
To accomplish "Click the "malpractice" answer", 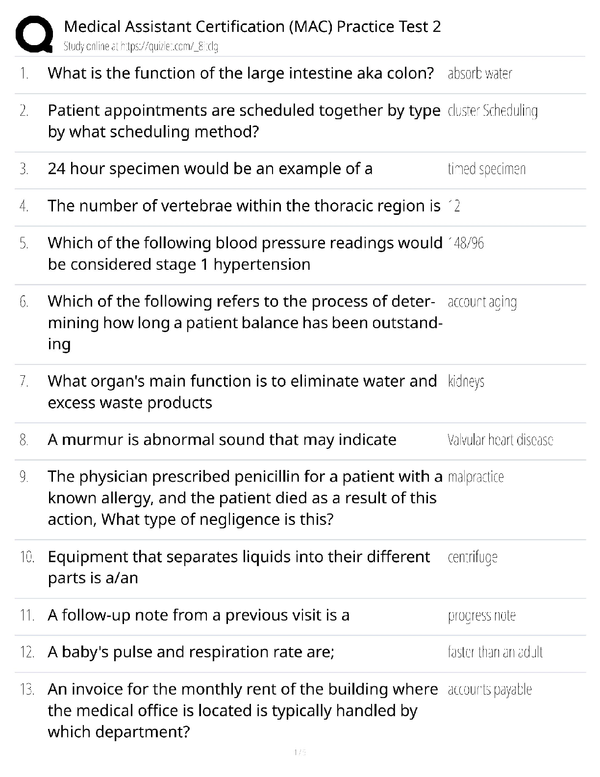I will [475, 477].
